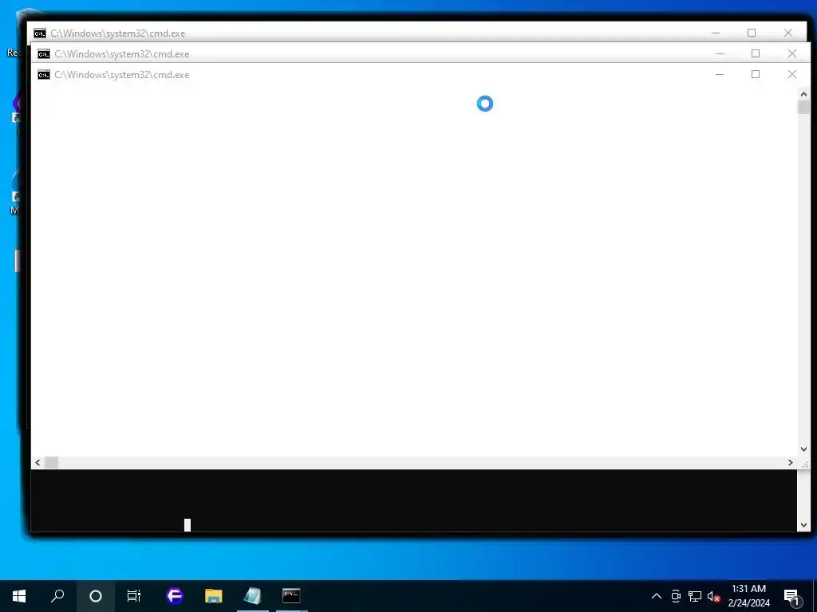Click the down arrow above the horizontal scrollbar
This screenshot has width=817, height=612.
[x=803, y=449]
